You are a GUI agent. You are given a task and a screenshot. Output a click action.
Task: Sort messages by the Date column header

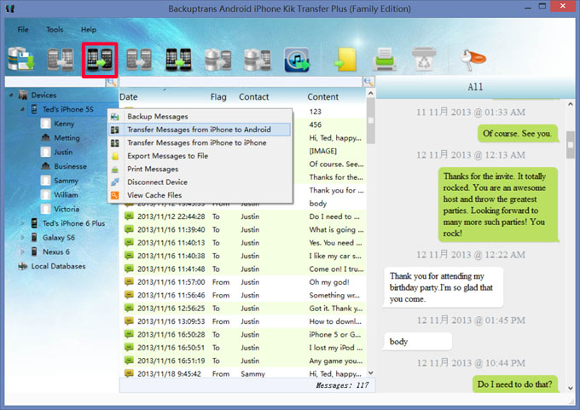click(128, 97)
